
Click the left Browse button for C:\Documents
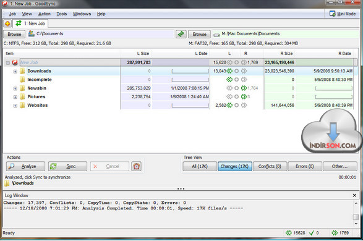pos(14,34)
